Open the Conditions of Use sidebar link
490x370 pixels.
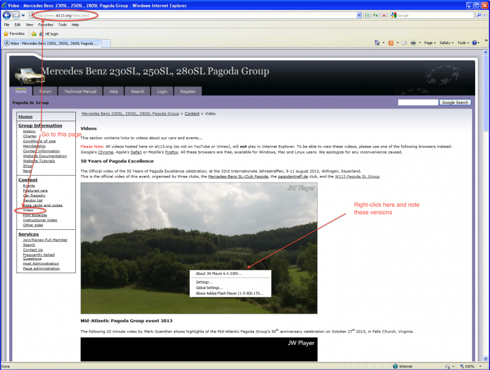tap(39, 142)
